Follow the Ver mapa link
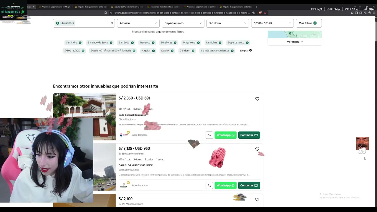Screen dimensions: 377x212 point(295,42)
